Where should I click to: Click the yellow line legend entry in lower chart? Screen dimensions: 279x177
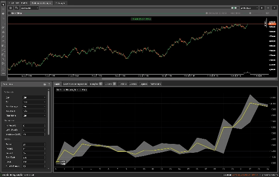pos(60,162)
